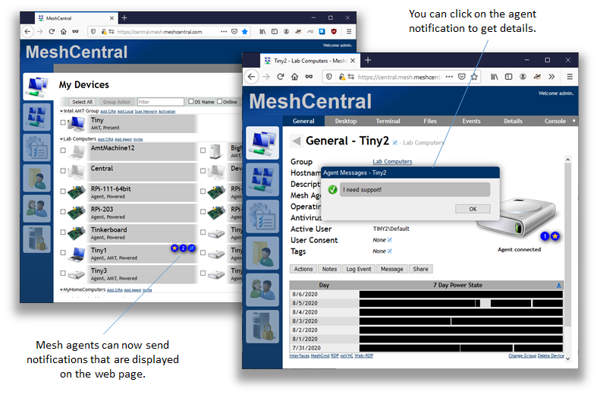Click the star badge under drive image
Screen dimensions: 597x395
coord(555,236)
